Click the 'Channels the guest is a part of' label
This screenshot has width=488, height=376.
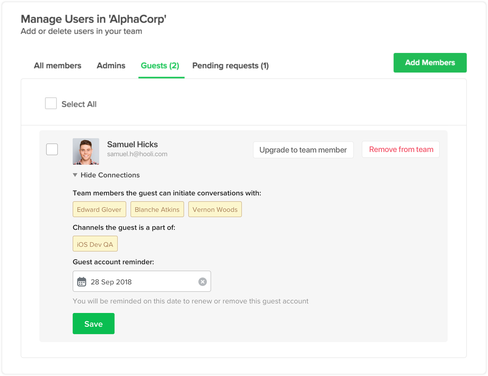coord(124,227)
